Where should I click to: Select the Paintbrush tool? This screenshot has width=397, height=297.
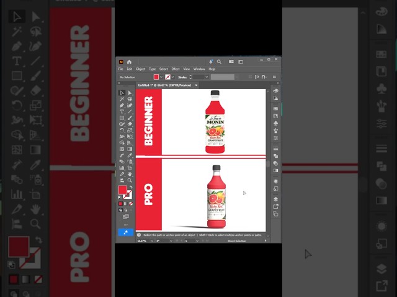(130, 118)
